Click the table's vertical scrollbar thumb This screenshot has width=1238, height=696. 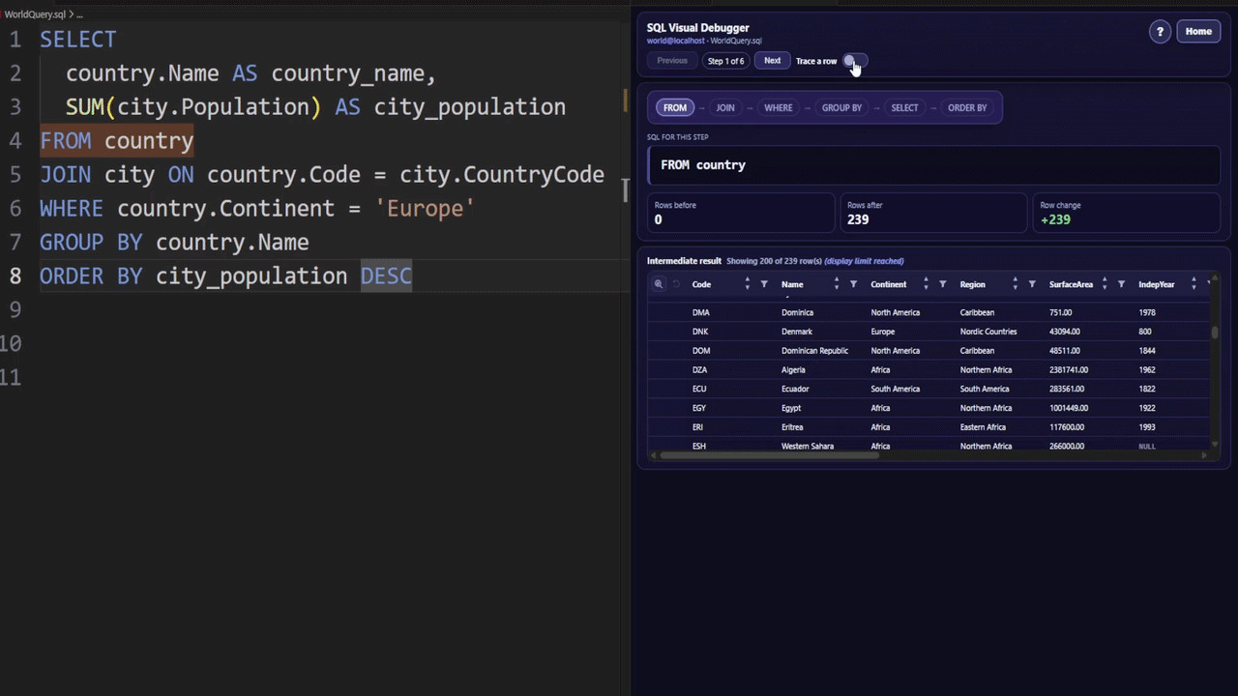[1214, 332]
